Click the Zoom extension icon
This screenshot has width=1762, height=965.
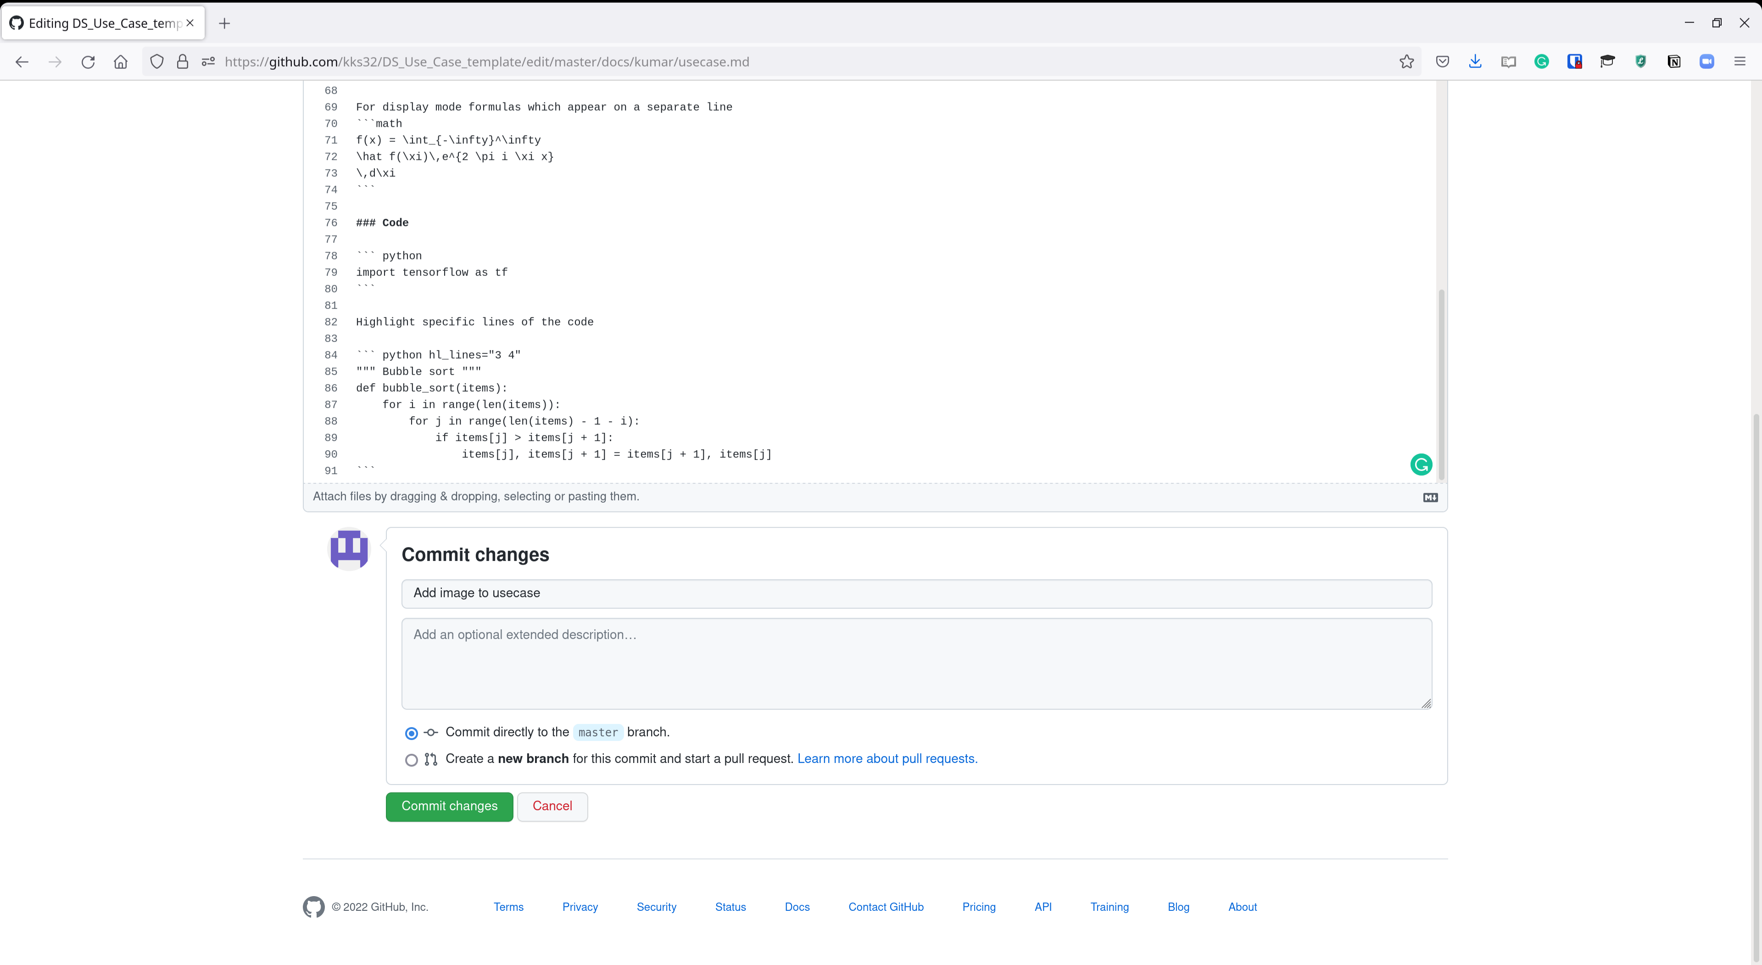[1706, 62]
